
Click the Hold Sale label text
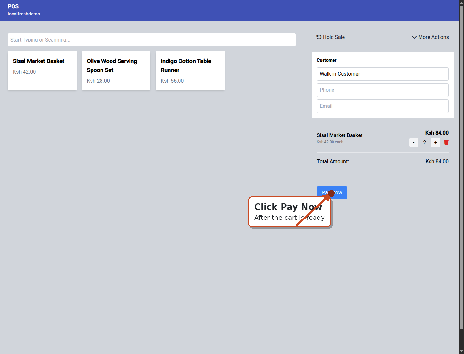coord(334,37)
